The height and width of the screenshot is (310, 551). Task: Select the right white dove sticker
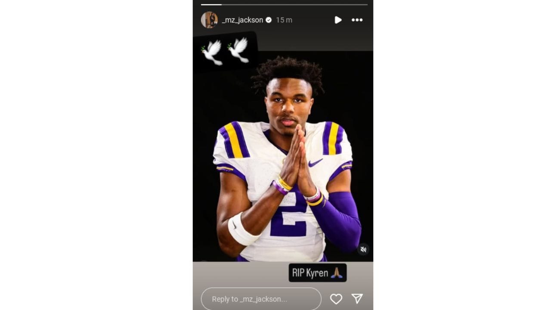(239, 49)
